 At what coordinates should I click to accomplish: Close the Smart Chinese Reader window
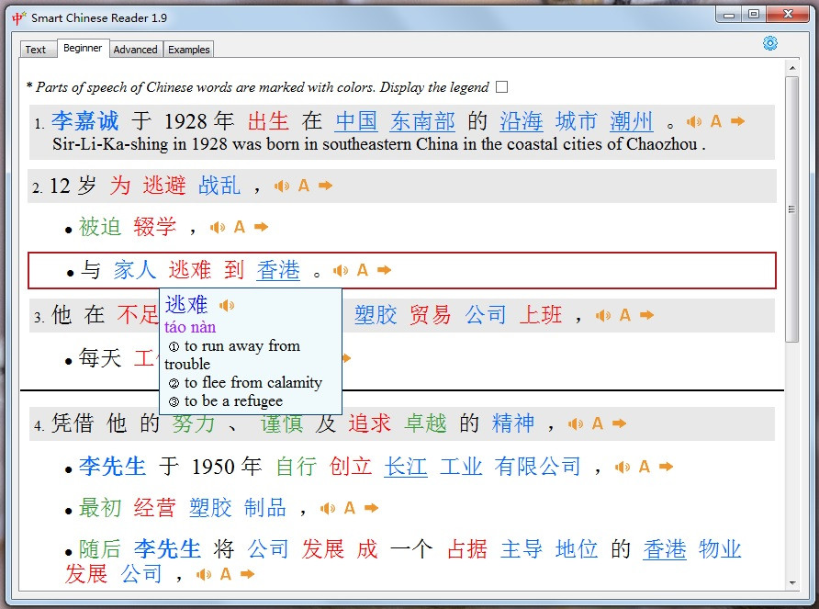[x=788, y=14]
